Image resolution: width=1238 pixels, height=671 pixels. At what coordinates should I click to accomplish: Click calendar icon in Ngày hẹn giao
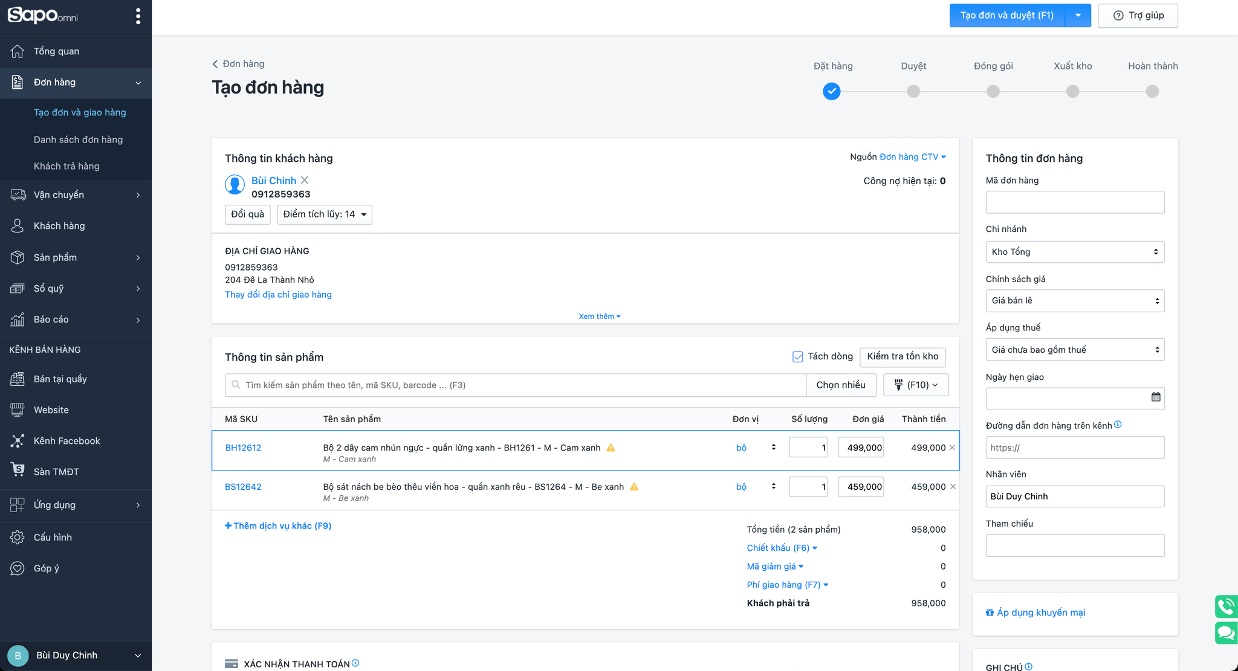tap(1155, 397)
